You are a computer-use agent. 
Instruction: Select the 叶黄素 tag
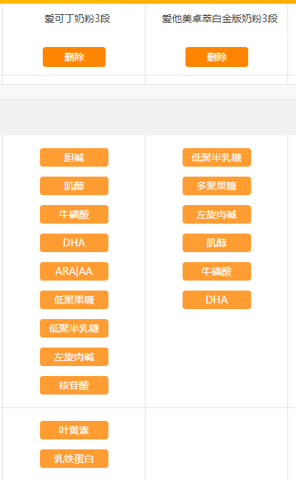point(74,430)
